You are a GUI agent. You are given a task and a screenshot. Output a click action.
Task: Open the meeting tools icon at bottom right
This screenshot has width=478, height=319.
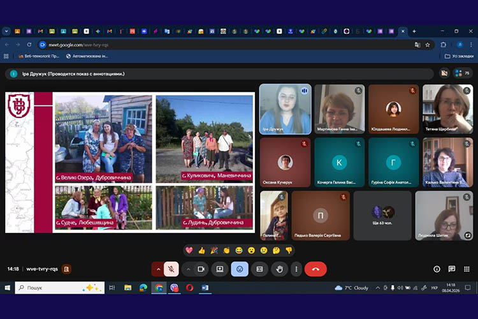click(x=467, y=269)
